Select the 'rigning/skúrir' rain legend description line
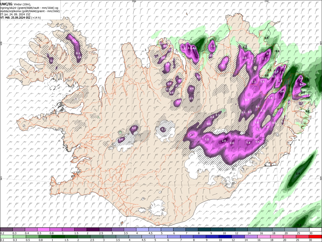Screen dimensions: 322x242 coord(29,8)
